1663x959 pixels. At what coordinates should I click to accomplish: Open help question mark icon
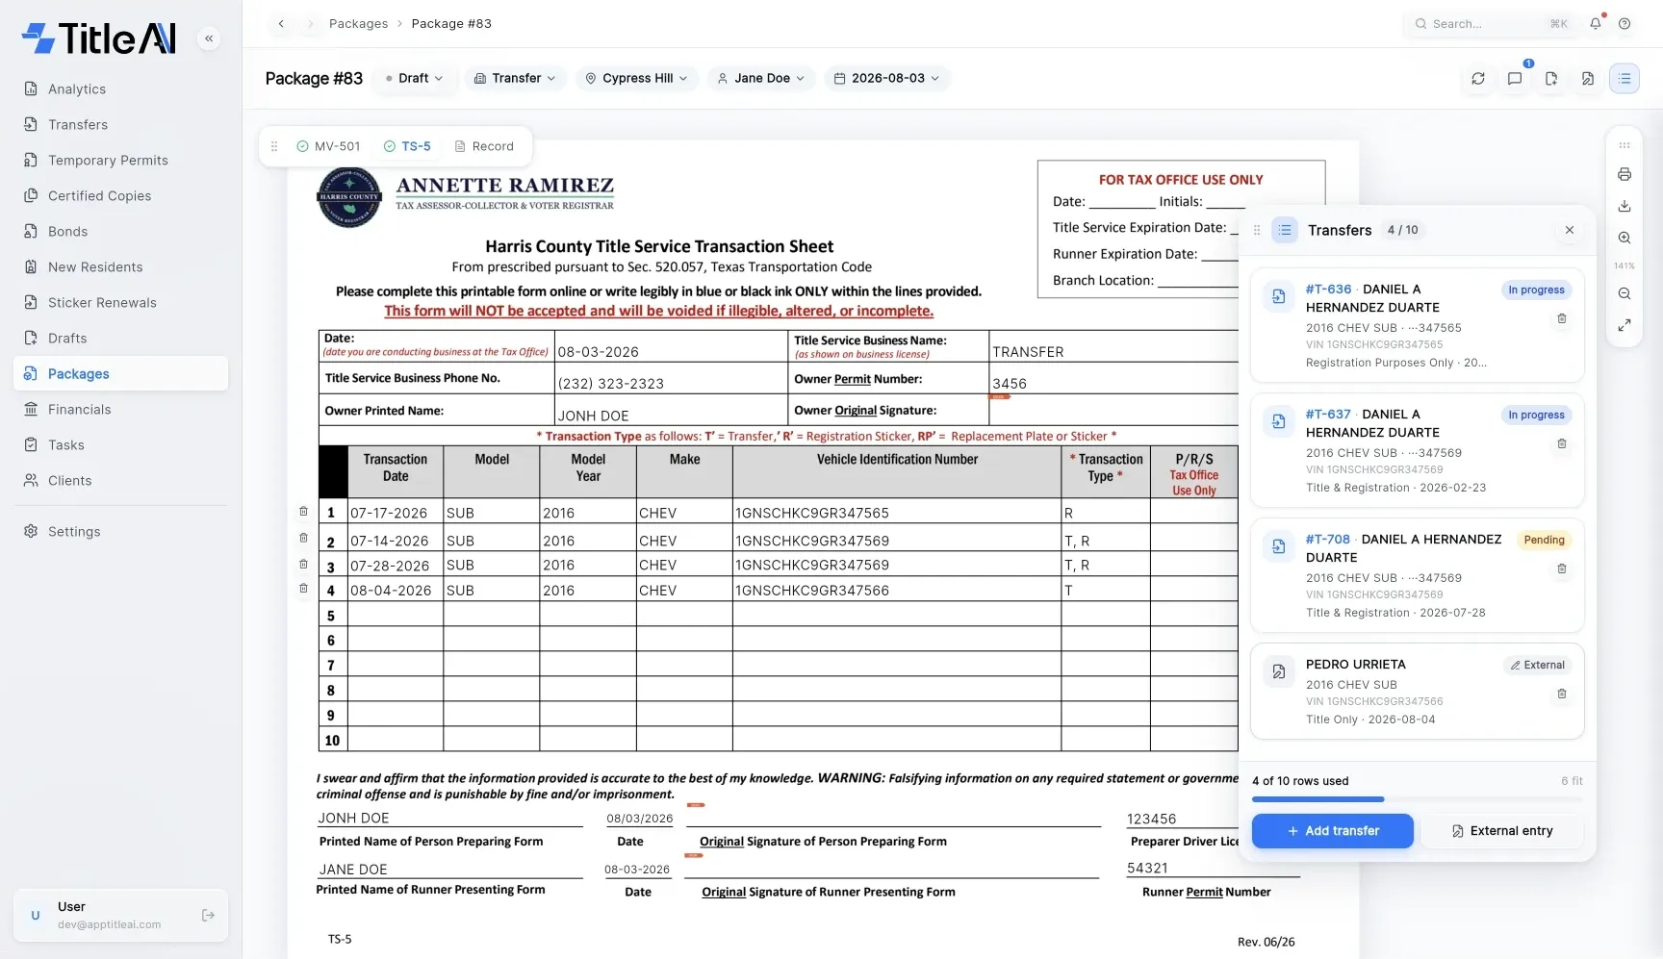[1625, 23]
